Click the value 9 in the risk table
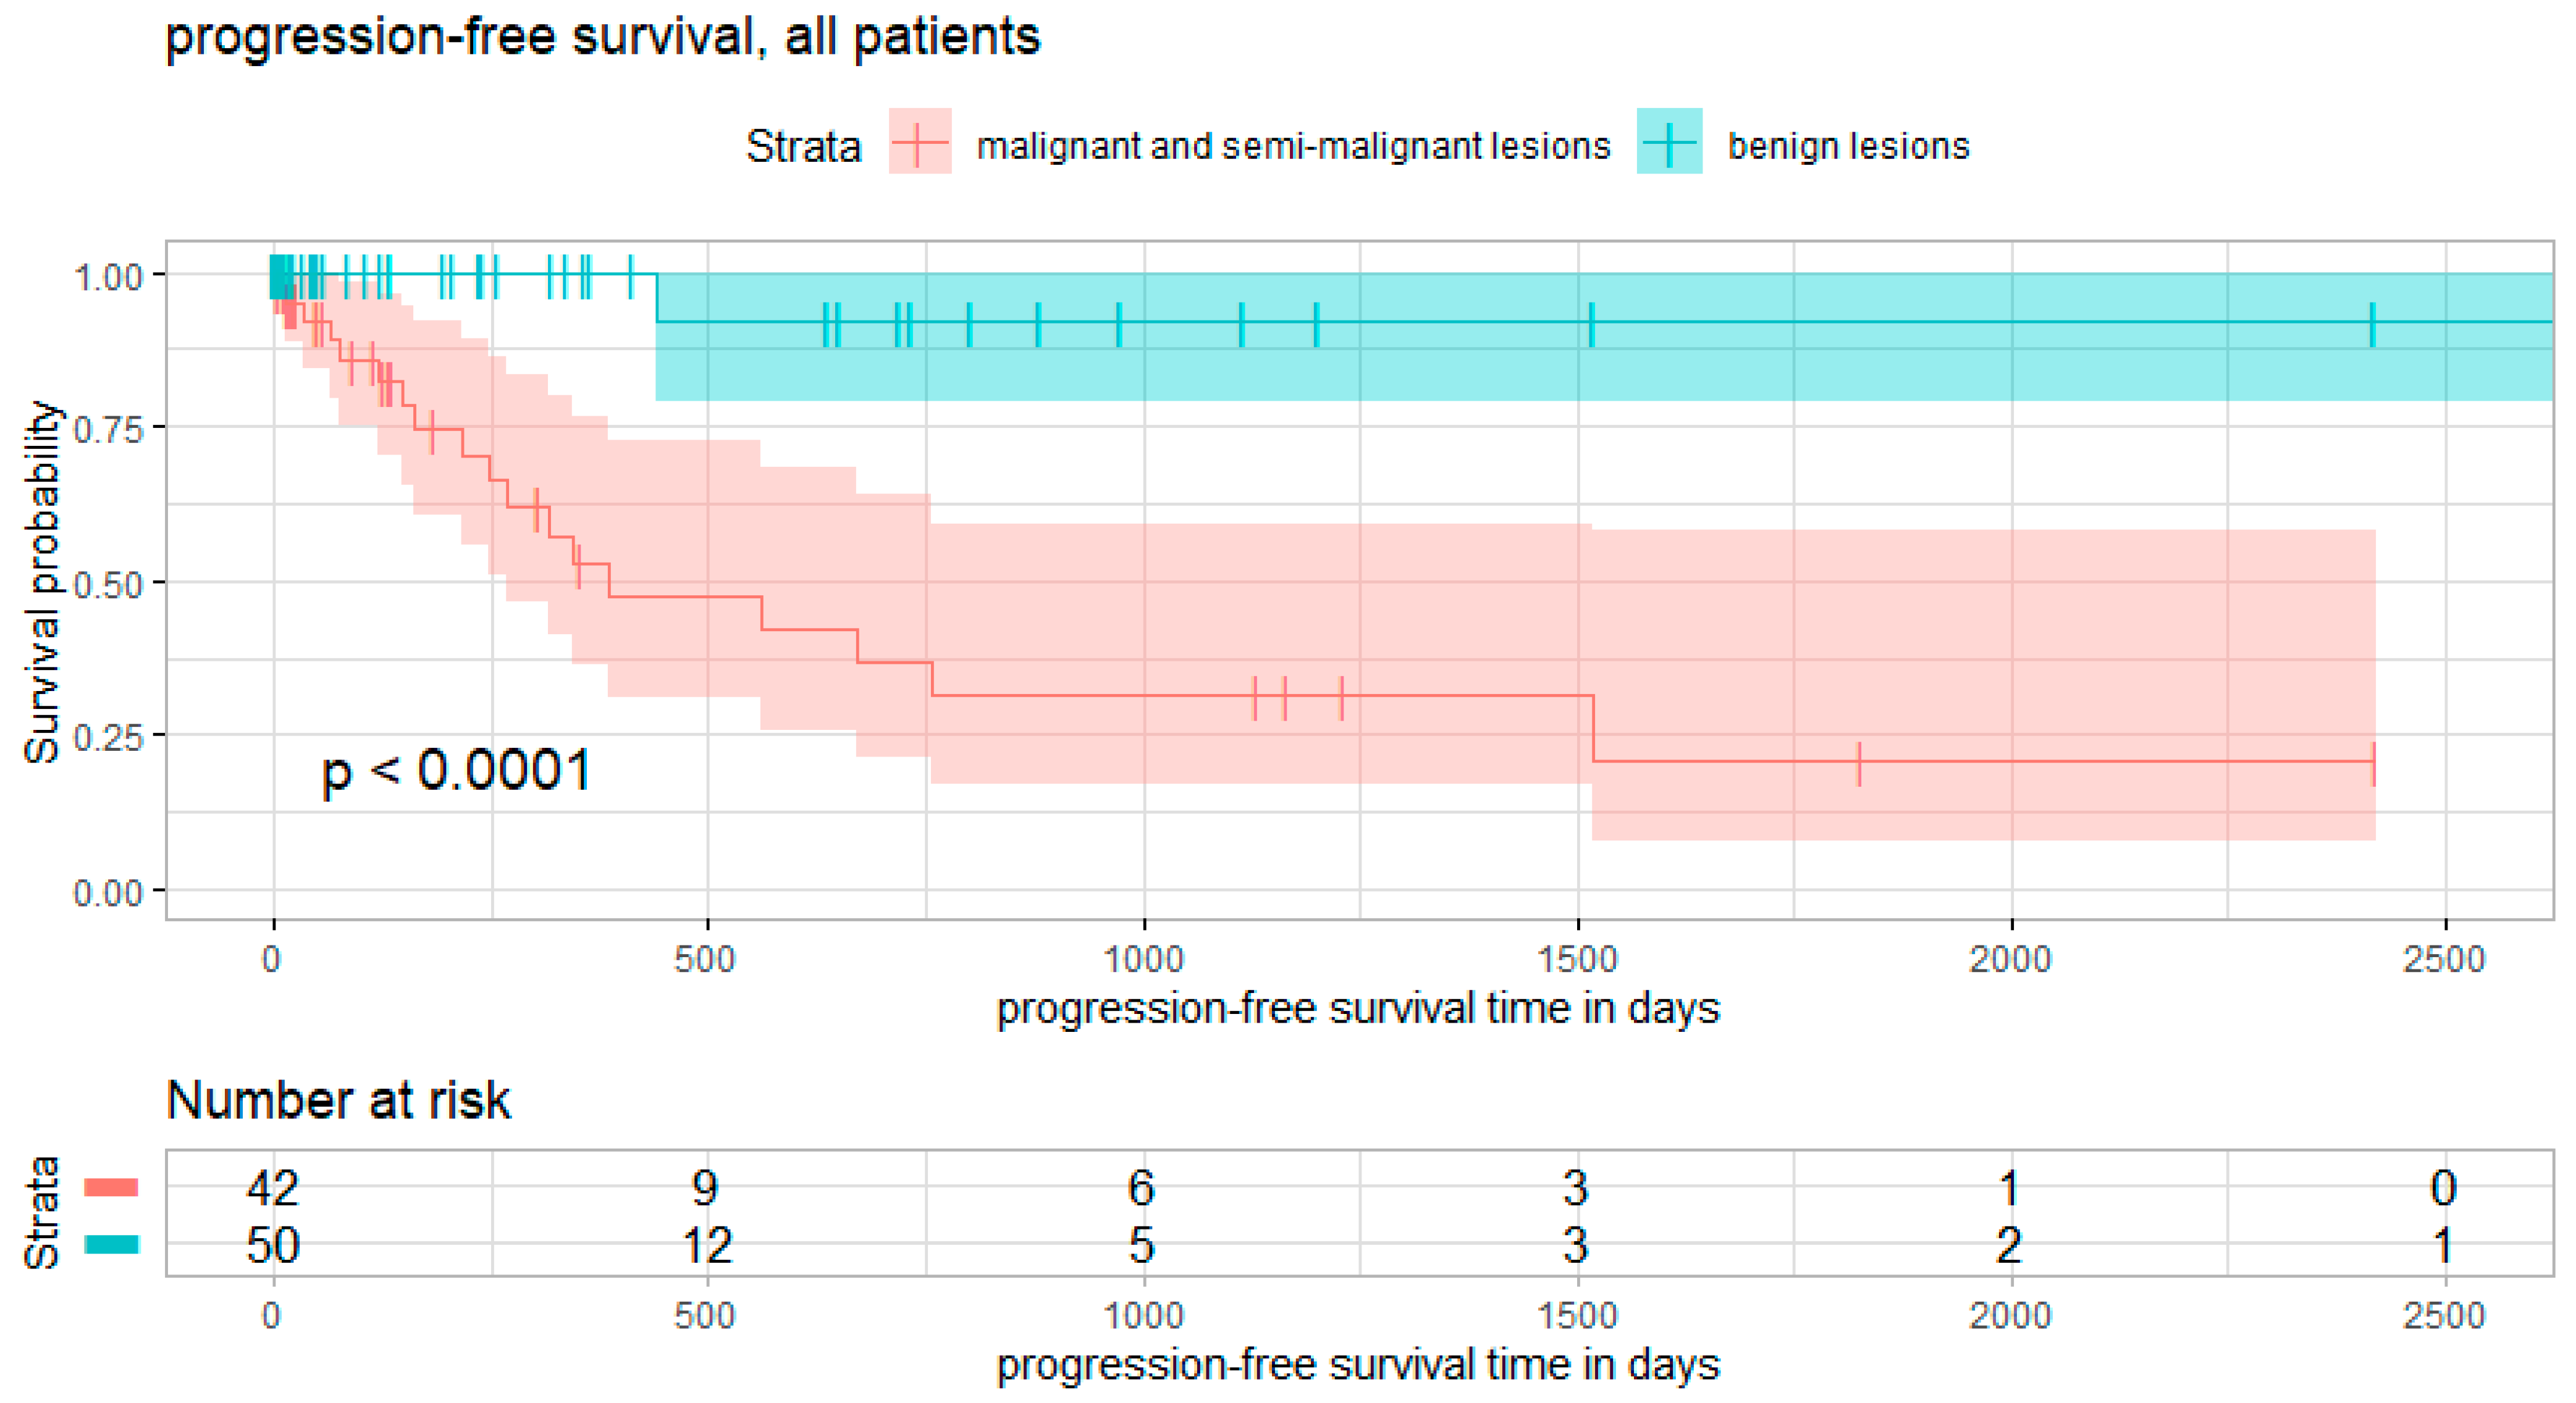 (705, 1188)
